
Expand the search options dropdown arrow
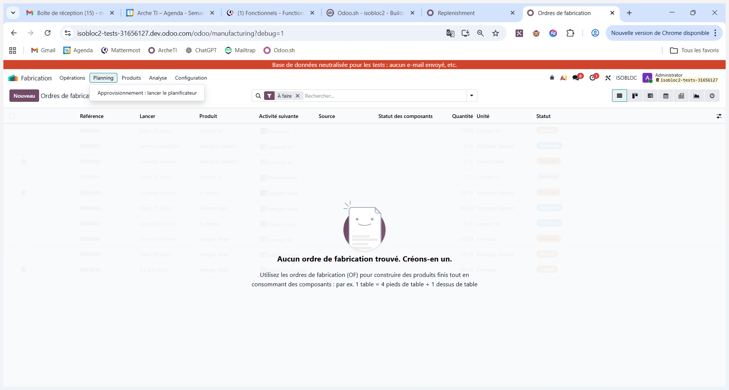click(472, 96)
